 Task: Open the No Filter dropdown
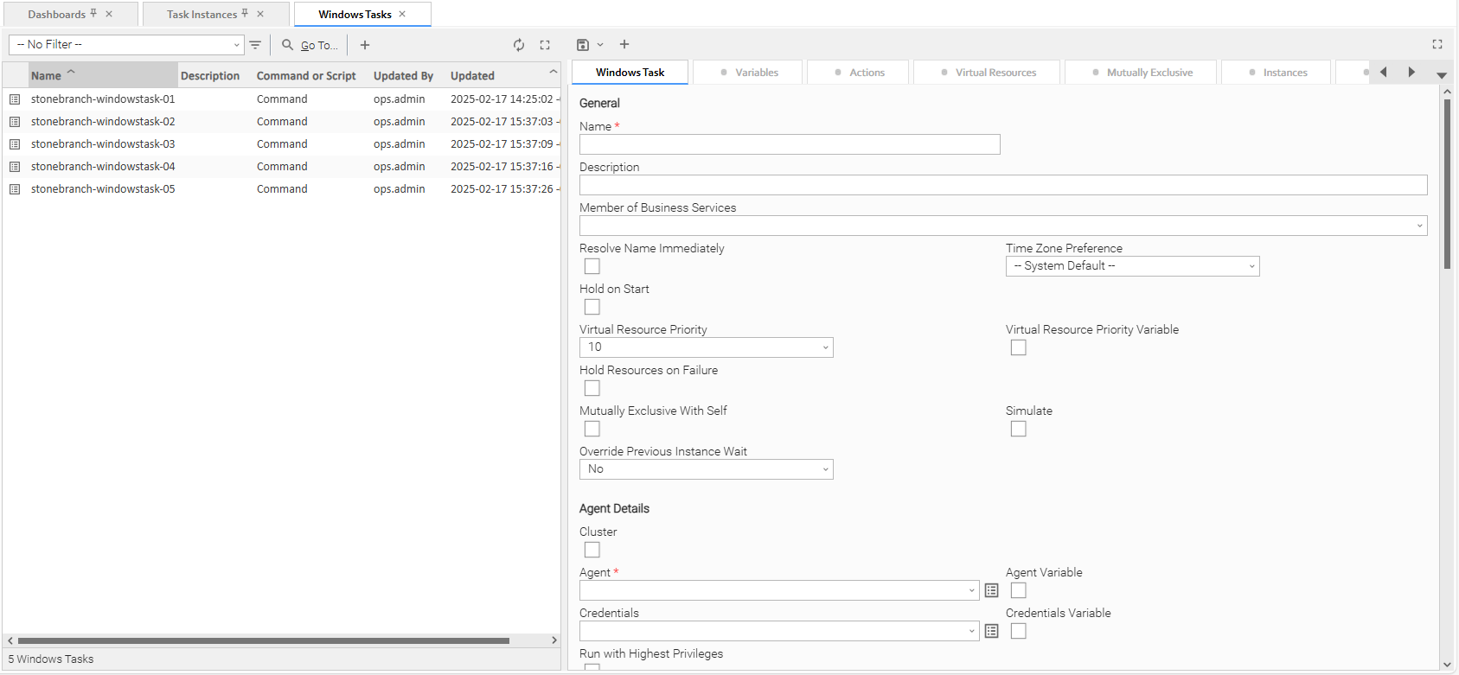tap(126, 45)
